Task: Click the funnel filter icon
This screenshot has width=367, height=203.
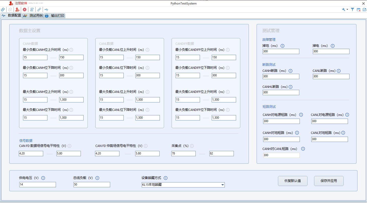Action: tap(352, 10)
